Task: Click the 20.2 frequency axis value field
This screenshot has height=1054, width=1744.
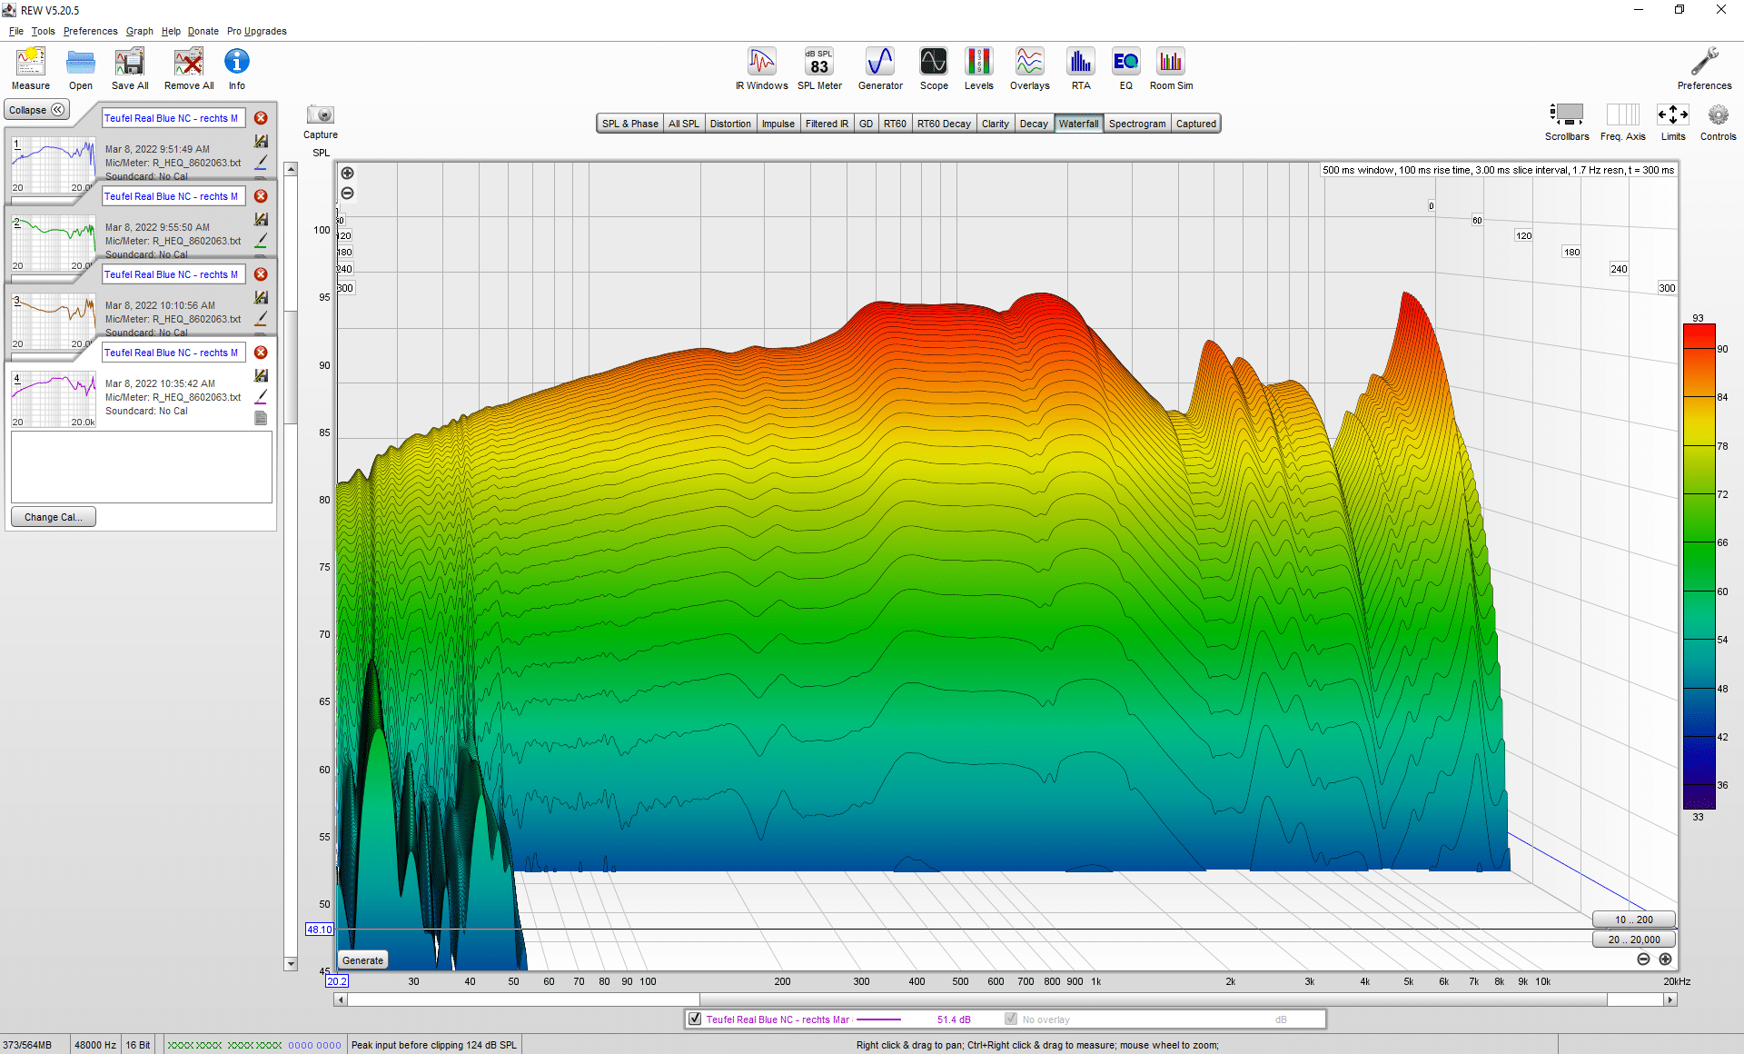Action: coord(337,981)
